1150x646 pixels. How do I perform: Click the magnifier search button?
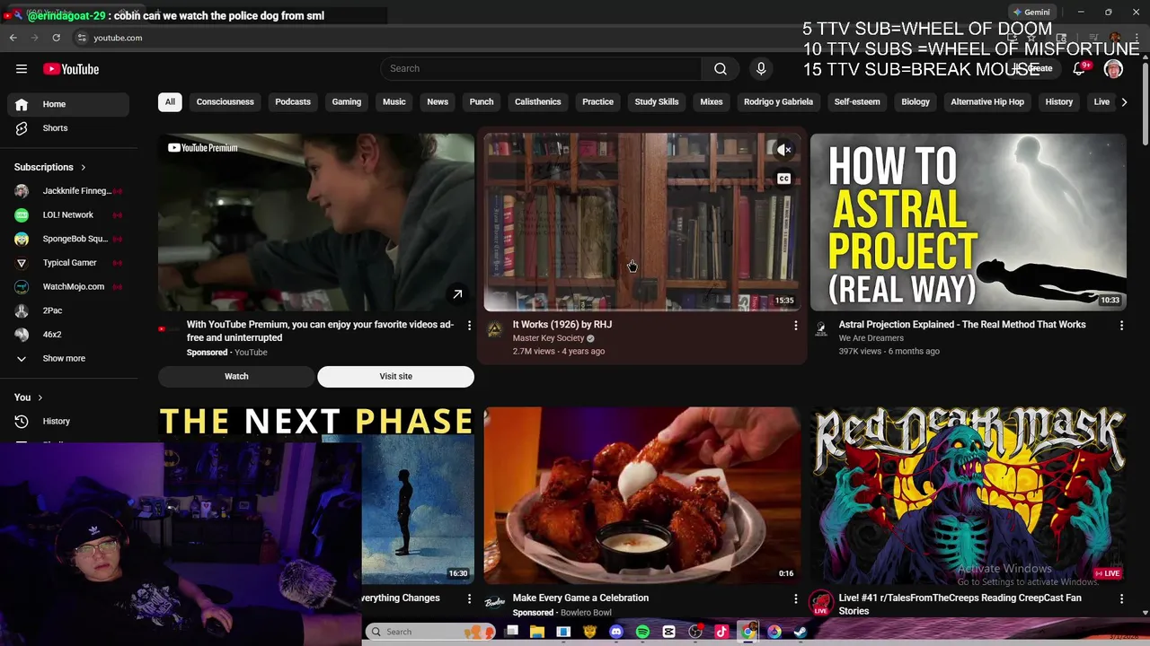pos(721,69)
